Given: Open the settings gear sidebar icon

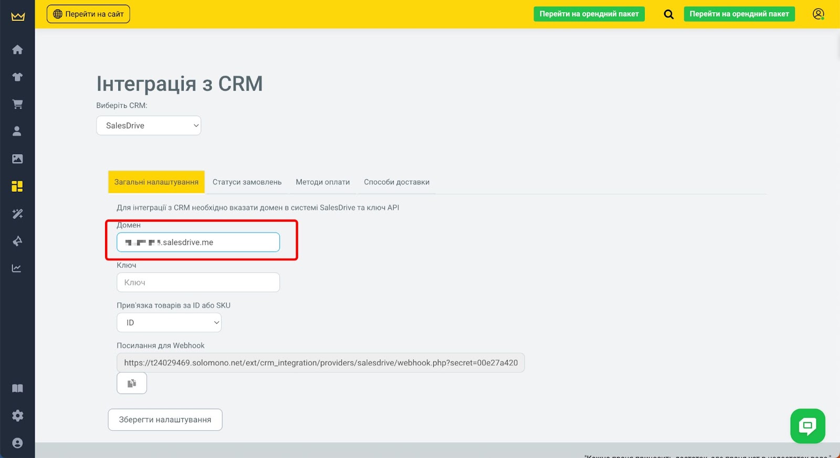Looking at the screenshot, I should (x=17, y=416).
